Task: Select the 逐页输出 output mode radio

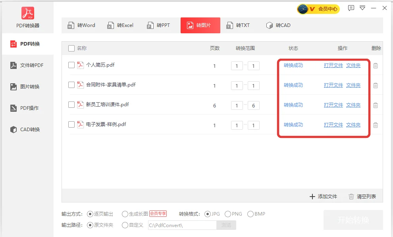Action: 90,214
